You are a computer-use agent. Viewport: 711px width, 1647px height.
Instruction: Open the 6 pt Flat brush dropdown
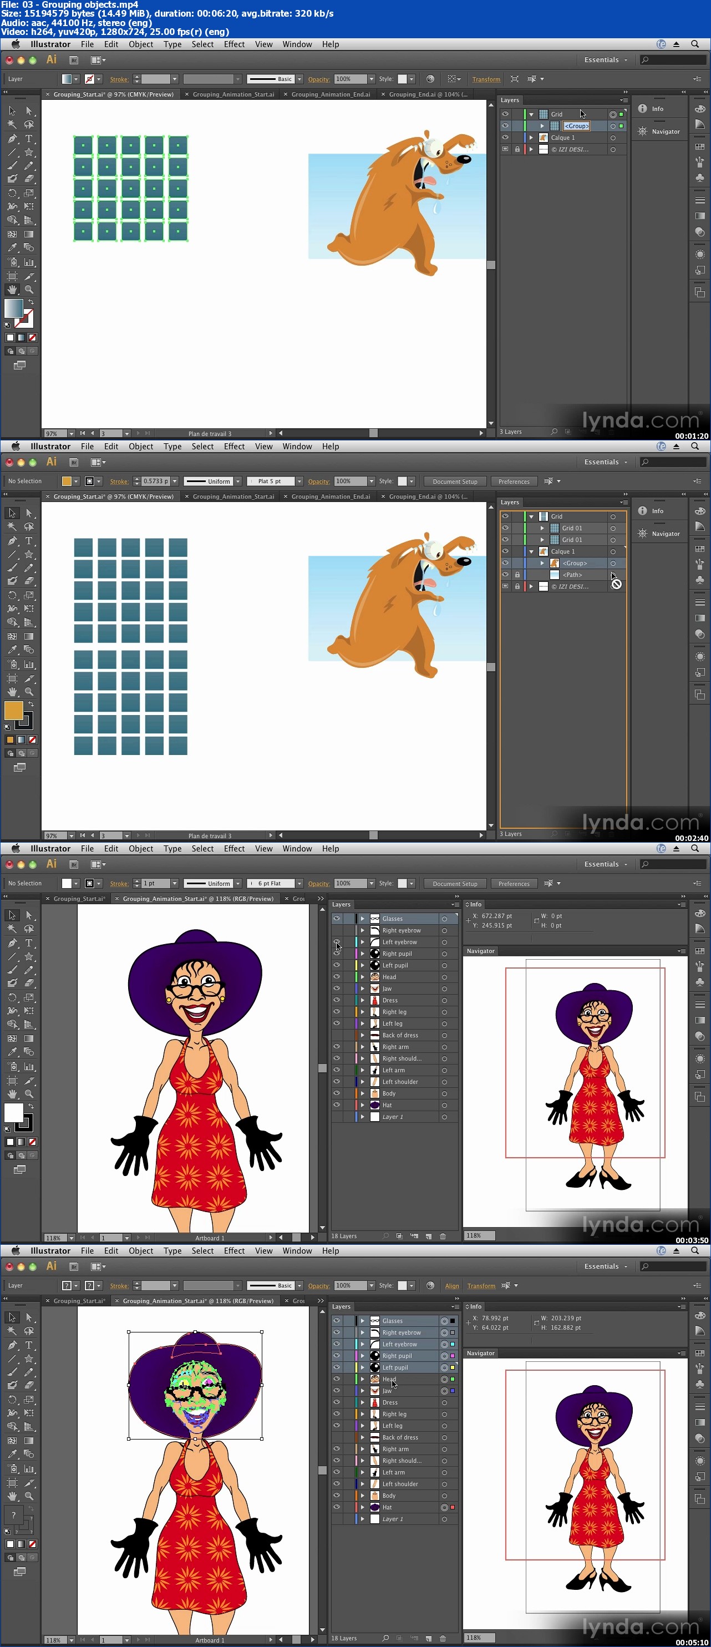[x=298, y=884]
